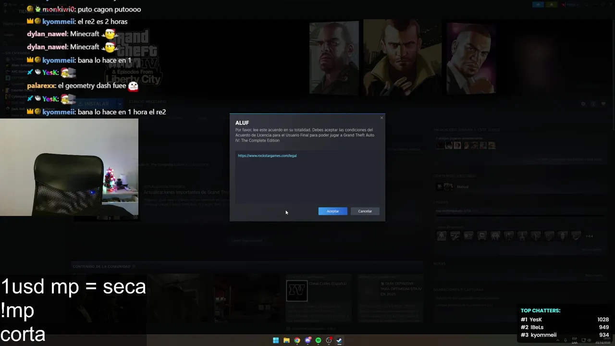Open the Windows Start menu

[x=276, y=340]
